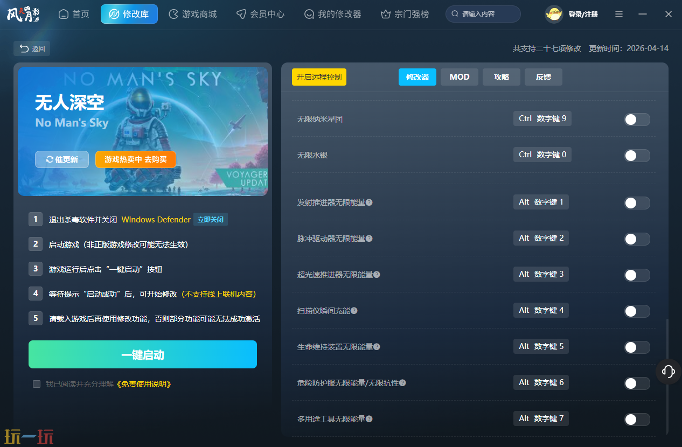
Task: Click the 共支持二十七项修改 text
Action: coord(547,48)
